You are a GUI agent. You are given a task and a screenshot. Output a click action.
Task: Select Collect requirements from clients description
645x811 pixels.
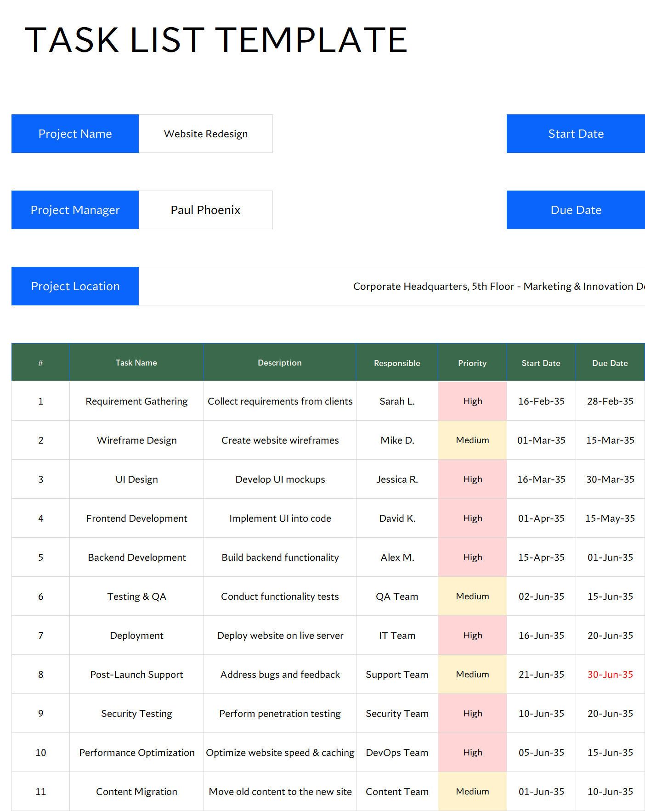point(280,401)
